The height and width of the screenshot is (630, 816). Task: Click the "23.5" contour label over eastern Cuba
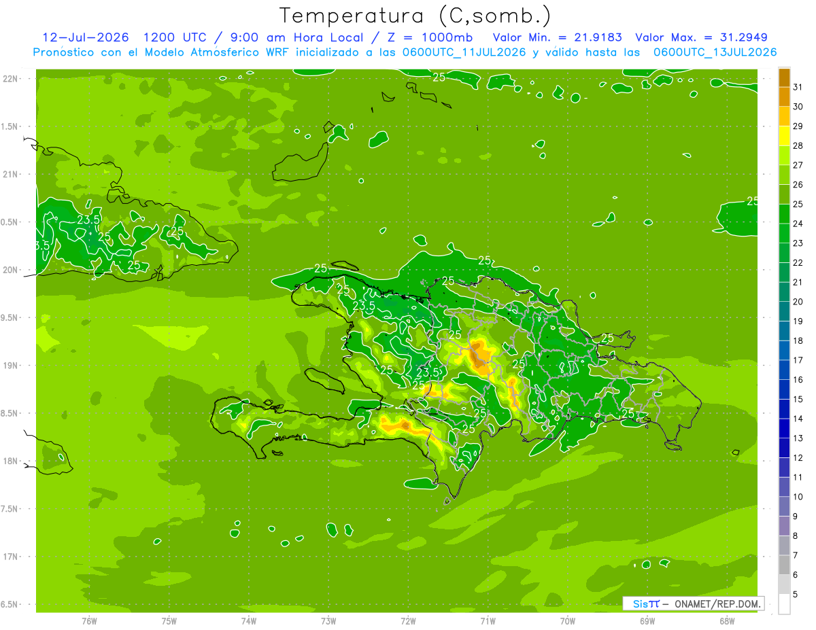coord(89,220)
